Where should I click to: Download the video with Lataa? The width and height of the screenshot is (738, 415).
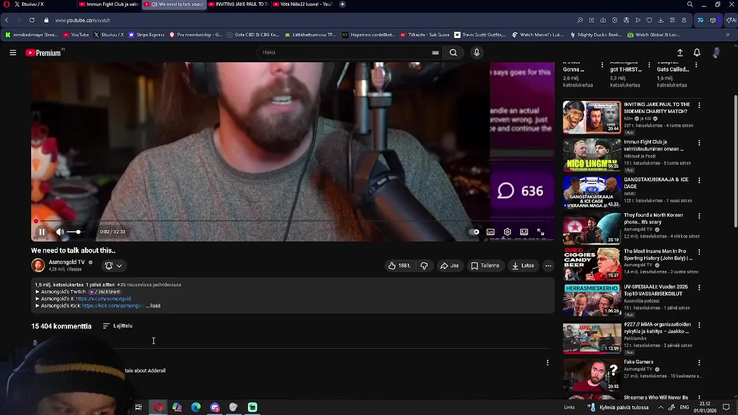(523, 266)
